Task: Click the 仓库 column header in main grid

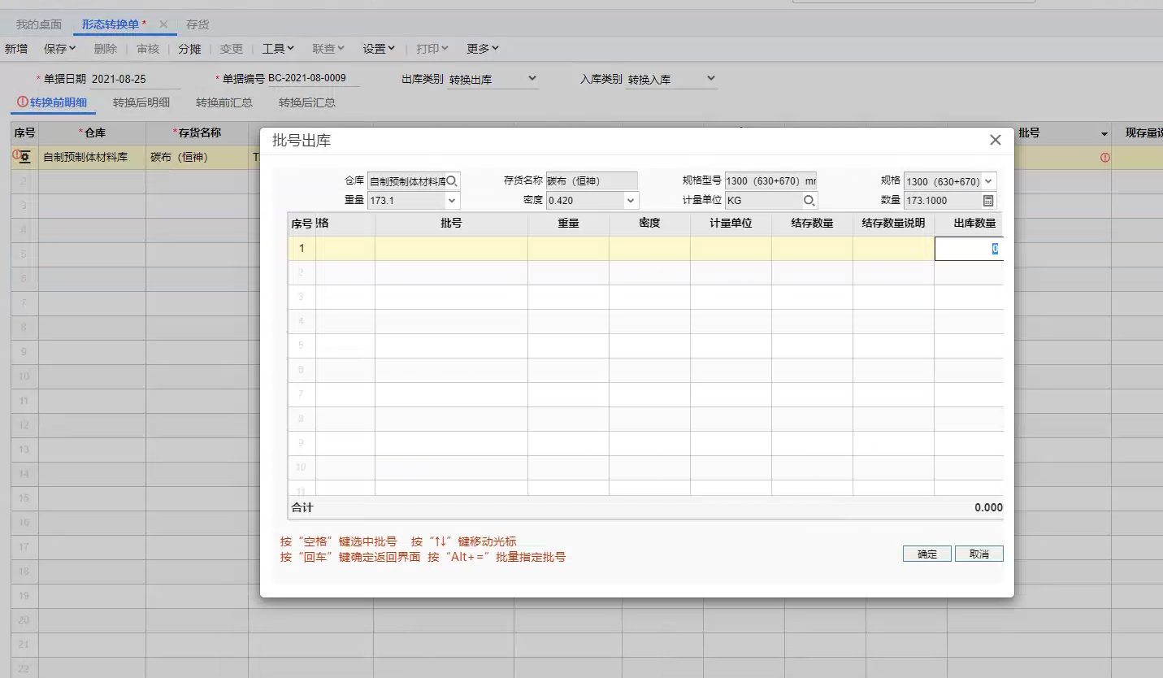Action: (x=92, y=133)
